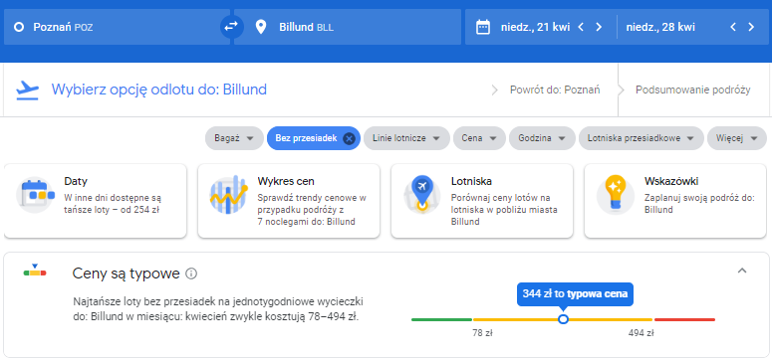Open the Bagaż filter dropdown
Screen dimensions: 772x364
tap(234, 138)
